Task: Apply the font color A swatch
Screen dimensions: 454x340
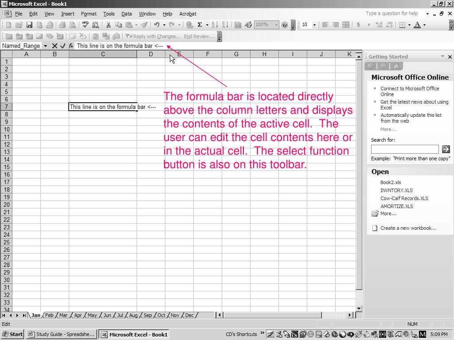Action: click(x=417, y=25)
